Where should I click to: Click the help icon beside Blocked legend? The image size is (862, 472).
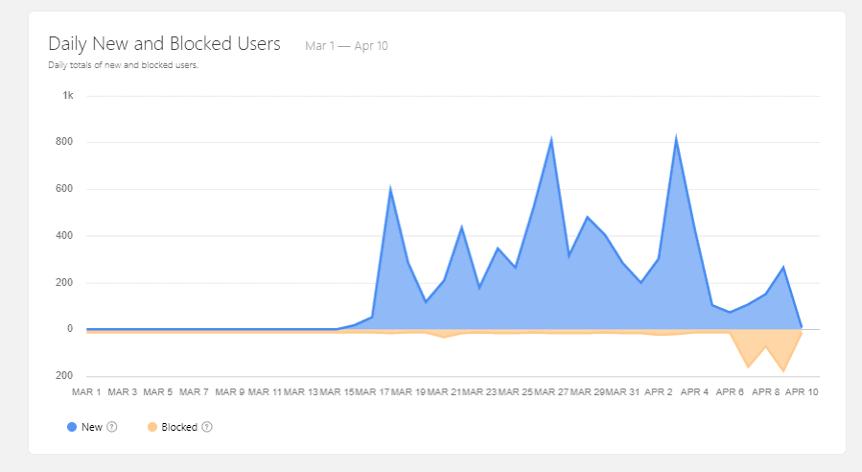coord(207,427)
